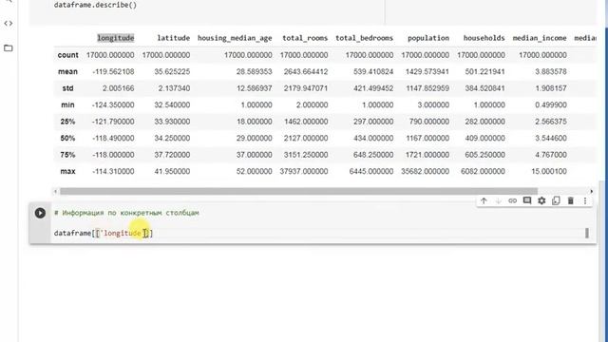Click the output horizontal scrollbar thumb
Screen dimensions: 608x342
pyautogui.click(x=298, y=191)
